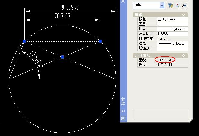Click the Select Objects cursor icon
Image resolution: width=199 pixels, height=136 pixels.
pyautogui.click(x=177, y=5)
